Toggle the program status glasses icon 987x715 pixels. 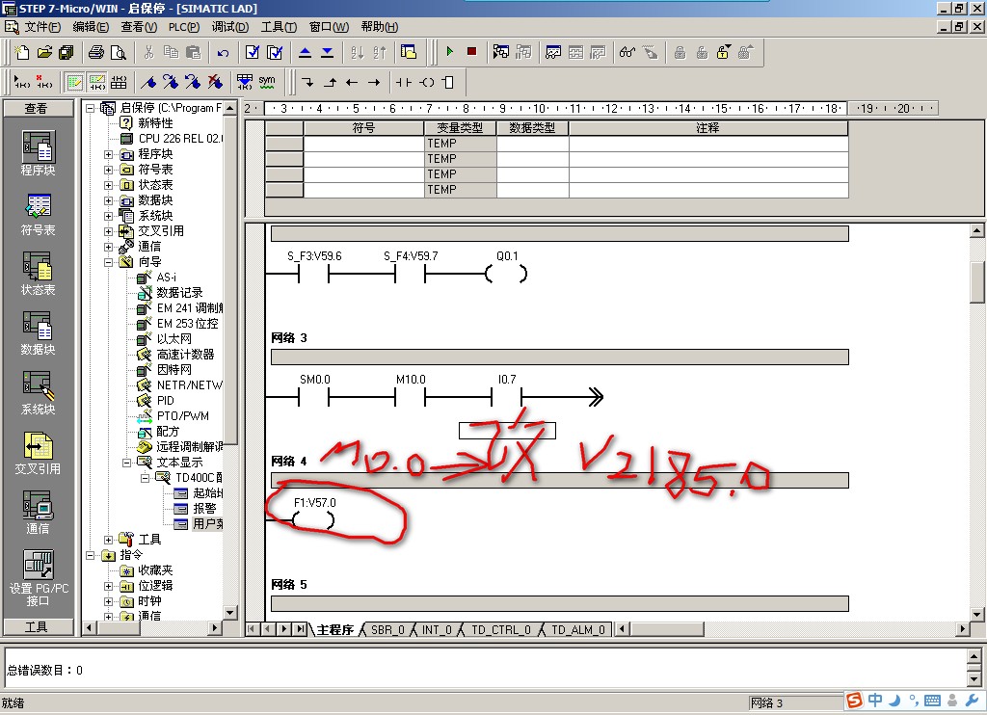click(626, 52)
